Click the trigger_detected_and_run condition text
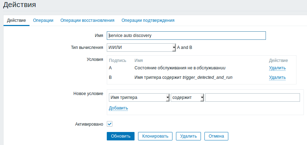 [x=207, y=77]
